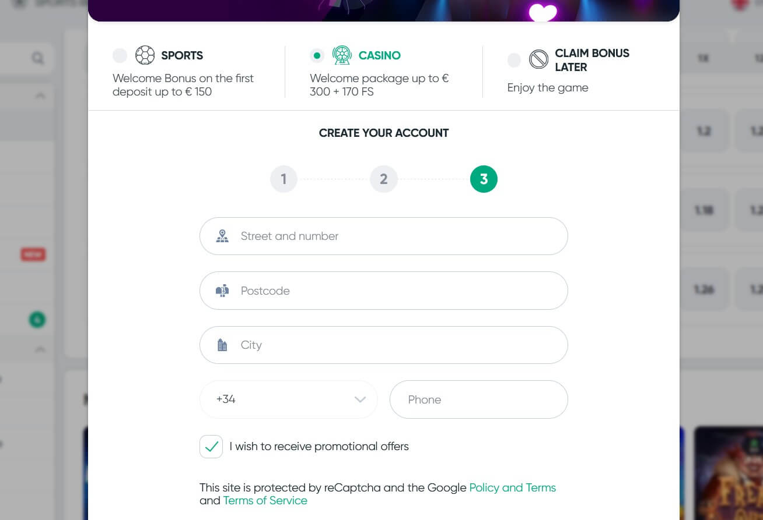Open the Terms of Service link

pos(265,501)
